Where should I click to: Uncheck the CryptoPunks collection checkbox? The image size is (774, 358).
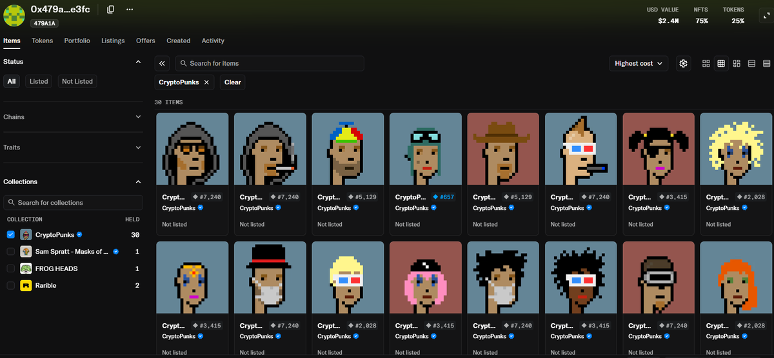click(x=10, y=235)
